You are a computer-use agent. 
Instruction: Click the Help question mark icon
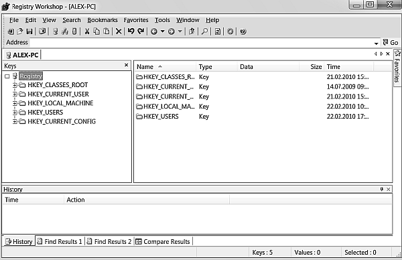click(243, 31)
